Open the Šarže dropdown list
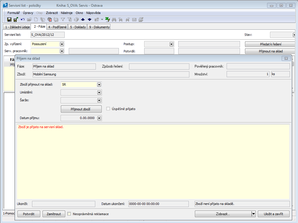Screen dimensions: 298x223 99,100
